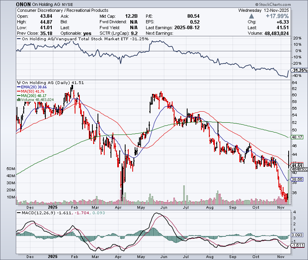This screenshot has height=260, width=308.
Task: Click the Chg value +6.33
Action: 283,22
